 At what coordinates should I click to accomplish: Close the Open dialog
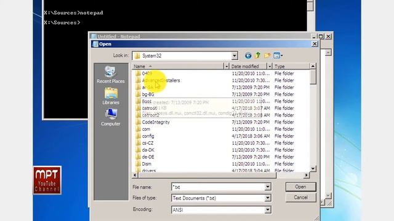pyautogui.click(x=315, y=44)
